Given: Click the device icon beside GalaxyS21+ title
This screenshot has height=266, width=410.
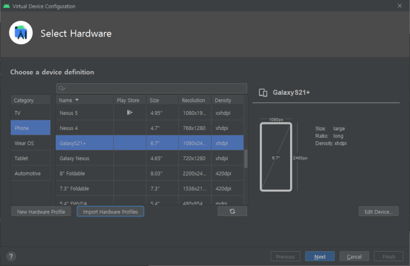Looking at the screenshot, I should [263, 93].
